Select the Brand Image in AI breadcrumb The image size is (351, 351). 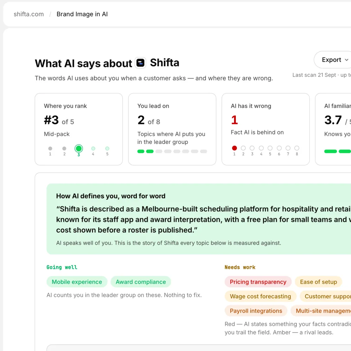point(82,14)
